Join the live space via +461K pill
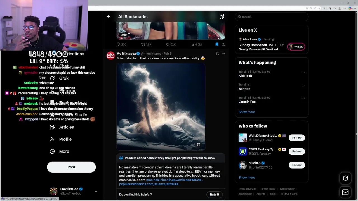 click(x=296, y=47)
